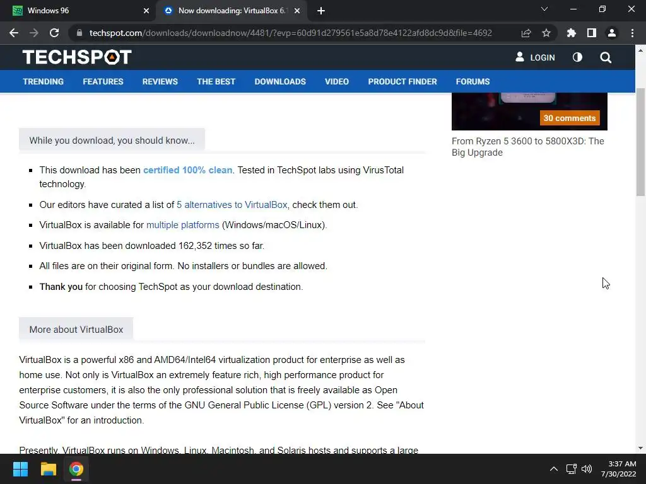Click the Chrome taskbar icon

(76, 469)
